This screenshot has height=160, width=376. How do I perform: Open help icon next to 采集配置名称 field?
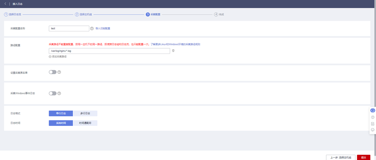[92, 28]
